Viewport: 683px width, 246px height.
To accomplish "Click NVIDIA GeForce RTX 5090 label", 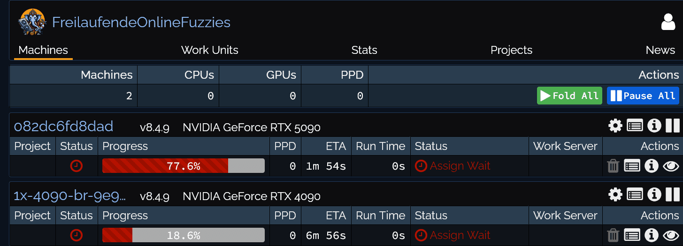I will [x=252, y=127].
